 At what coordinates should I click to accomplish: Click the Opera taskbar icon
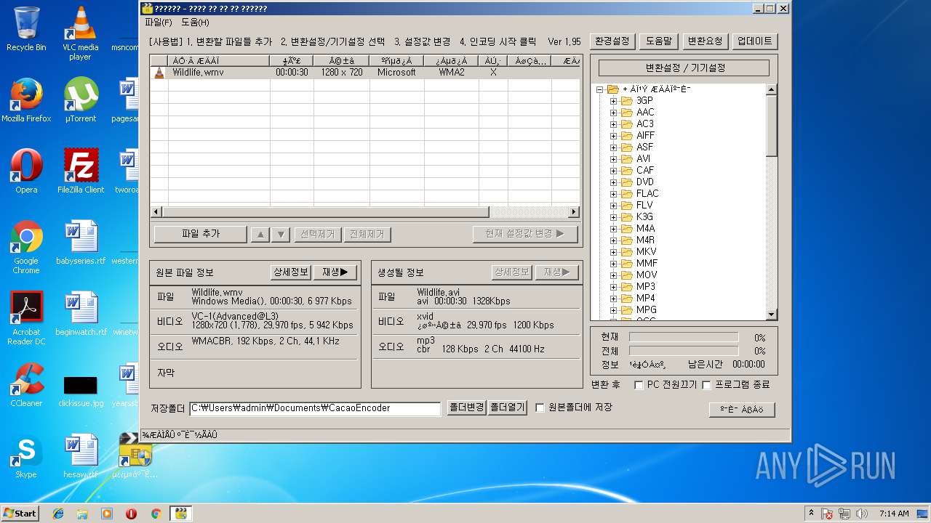pyautogui.click(x=131, y=514)
